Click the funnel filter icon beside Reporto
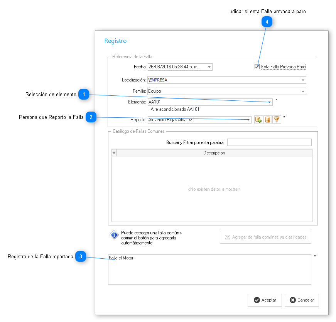This screenshot has height=322, width=336. point(277,120)
